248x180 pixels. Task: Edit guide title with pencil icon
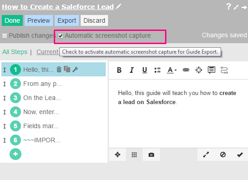click(119, 6)
